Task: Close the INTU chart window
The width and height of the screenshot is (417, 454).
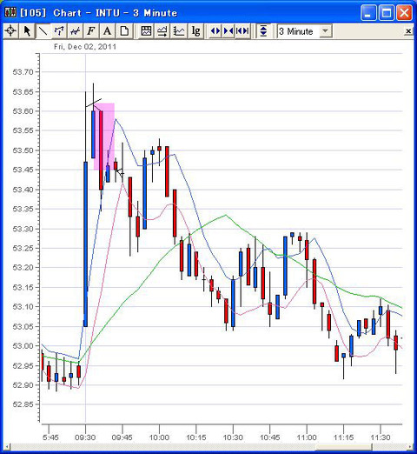Action: pyautogui.click(x=404, y=13)
